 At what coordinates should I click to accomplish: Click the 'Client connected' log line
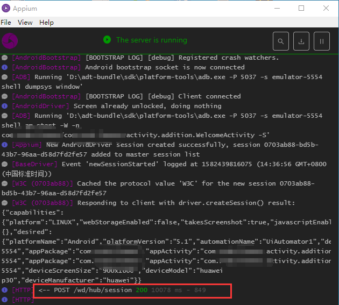tap(209, 96)
